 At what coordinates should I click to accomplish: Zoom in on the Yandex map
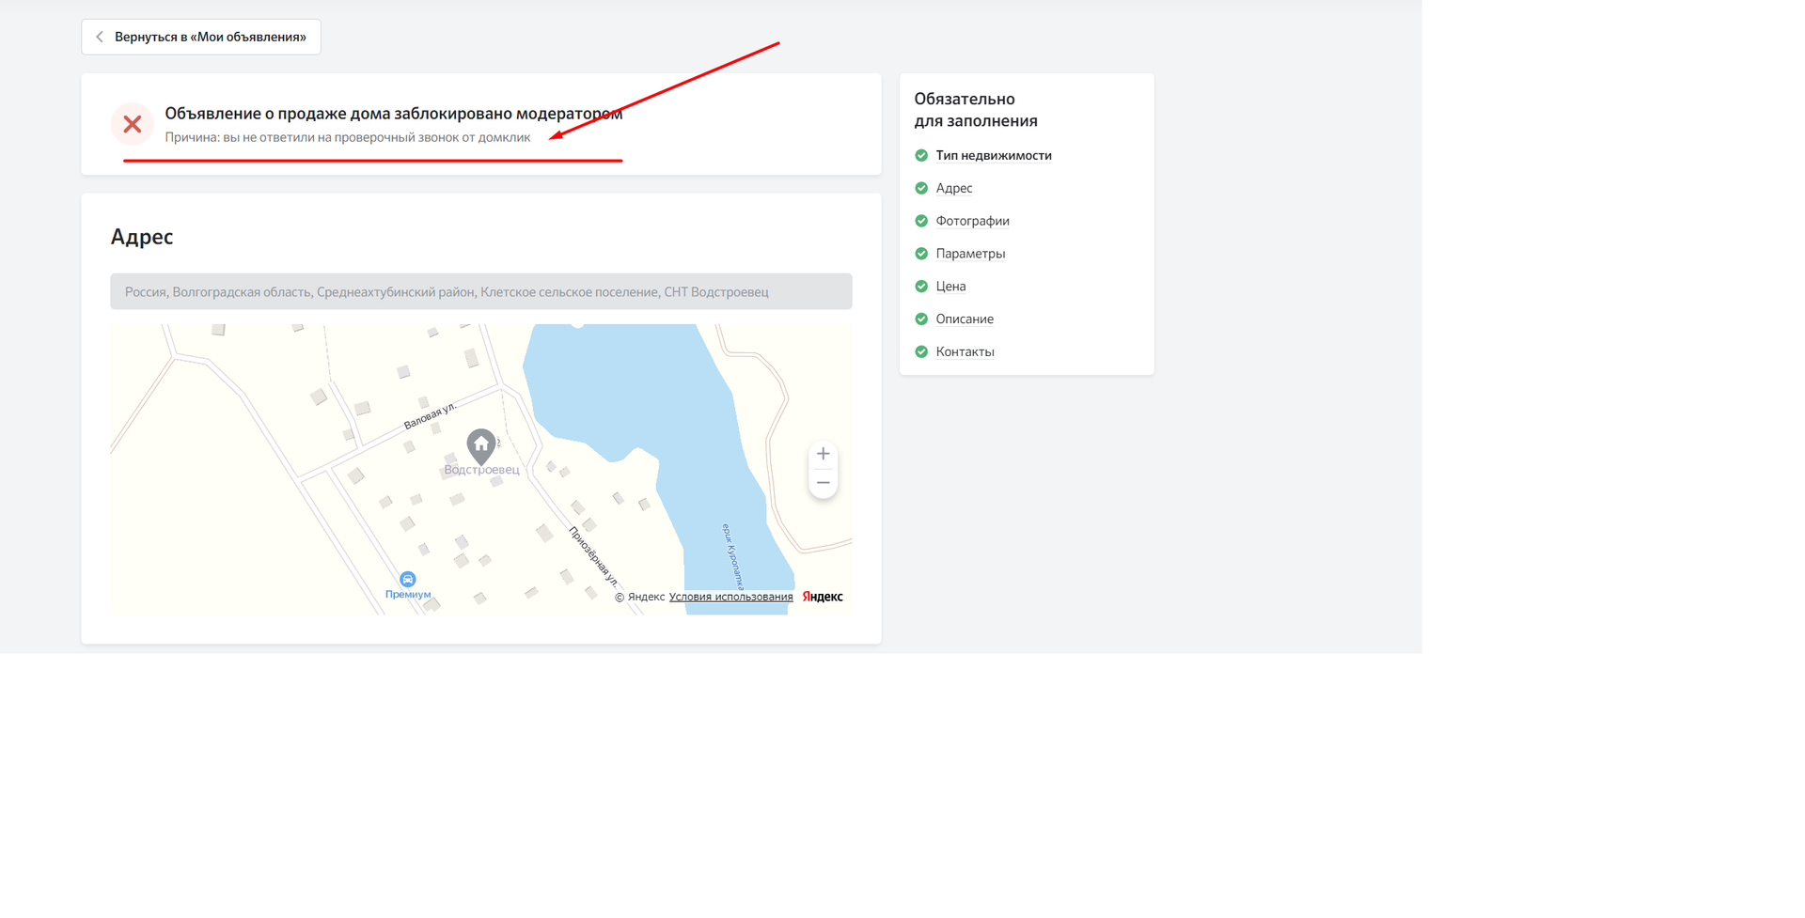pos(823,454)
